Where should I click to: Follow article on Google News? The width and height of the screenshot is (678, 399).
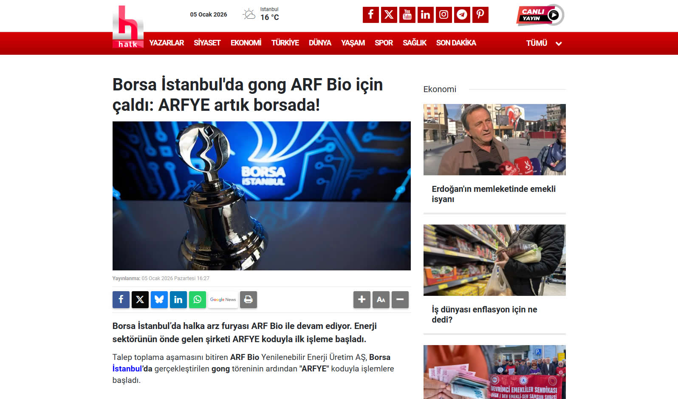point(223,300)
